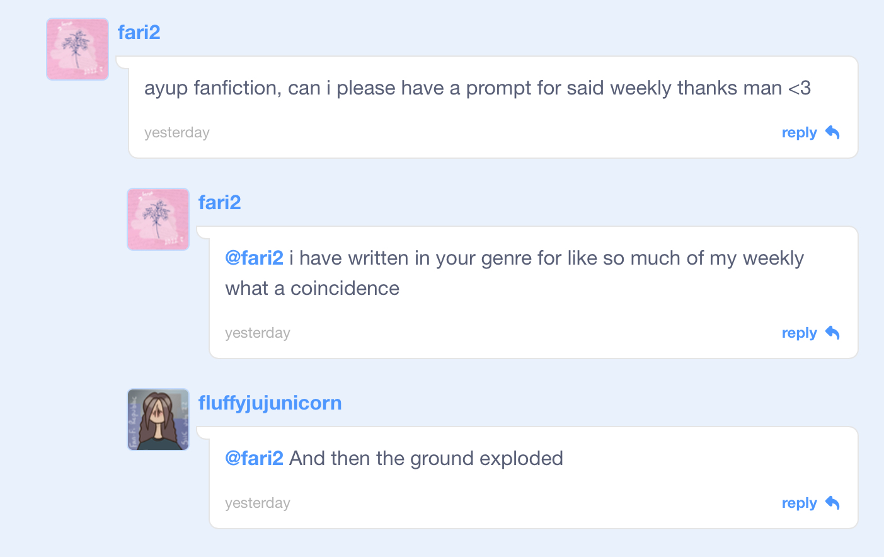This screenshot has width=884, height=557.
Task: Click the yesterday timestamp on the coincidence reply
Action: 257,333
